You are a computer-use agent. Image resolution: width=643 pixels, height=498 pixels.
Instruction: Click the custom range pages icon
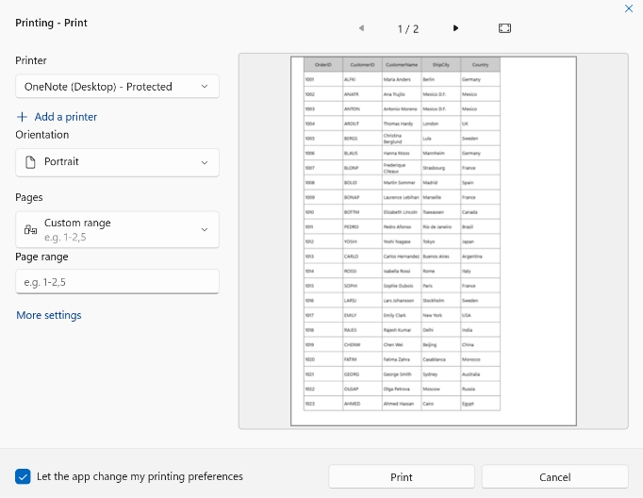click(30, 230)
